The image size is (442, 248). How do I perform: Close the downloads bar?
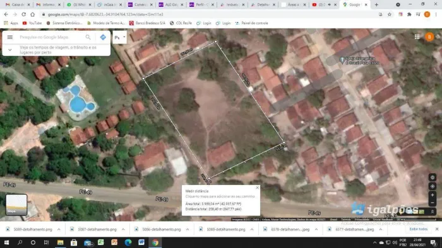click(x=437, y=229)
